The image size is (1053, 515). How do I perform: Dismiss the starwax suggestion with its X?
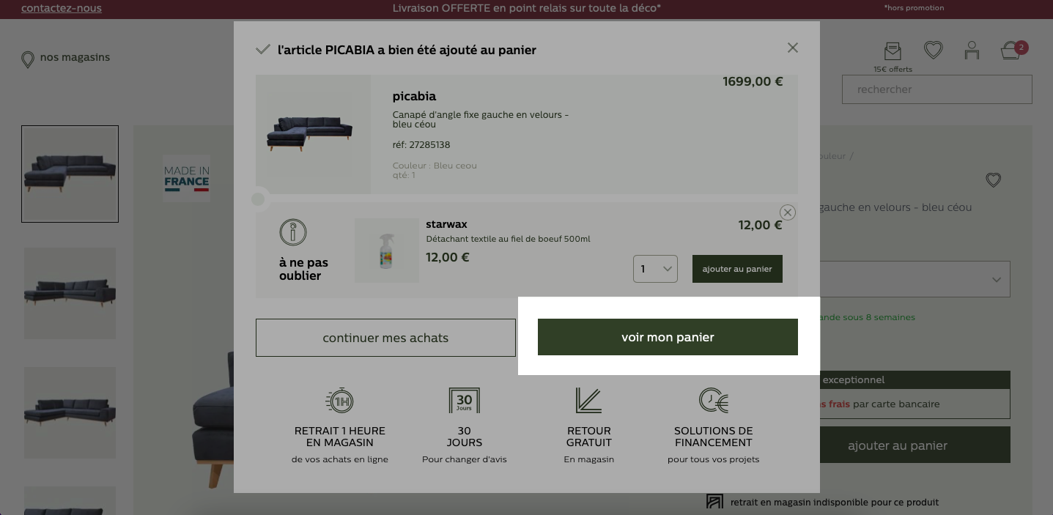787,212
